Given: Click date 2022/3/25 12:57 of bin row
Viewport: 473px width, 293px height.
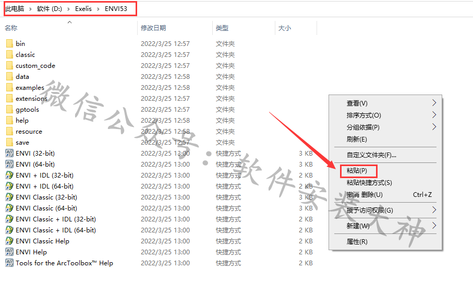Looking at the screenshot, I should click(165, 43).
